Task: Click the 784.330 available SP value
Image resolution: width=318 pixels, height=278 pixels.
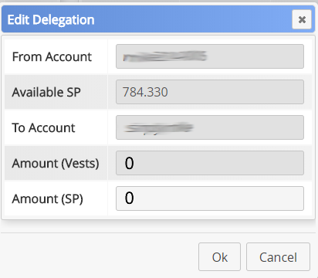Action: tap(145, 92)
